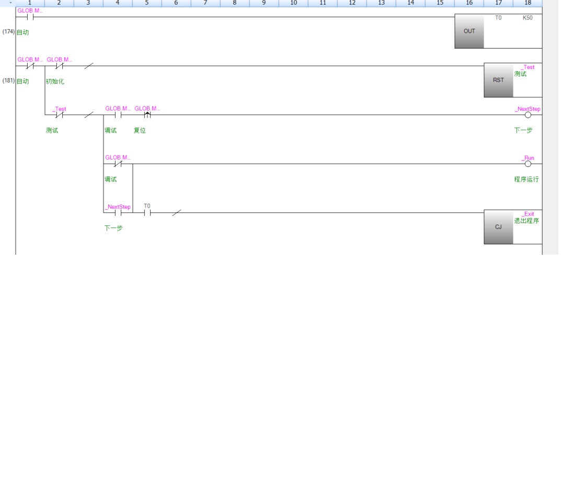Viewport: 585px width, 488px height.
Task: Open the column header corner dropdown arrow
Action: pyautogui.click(x=9, y=3)
